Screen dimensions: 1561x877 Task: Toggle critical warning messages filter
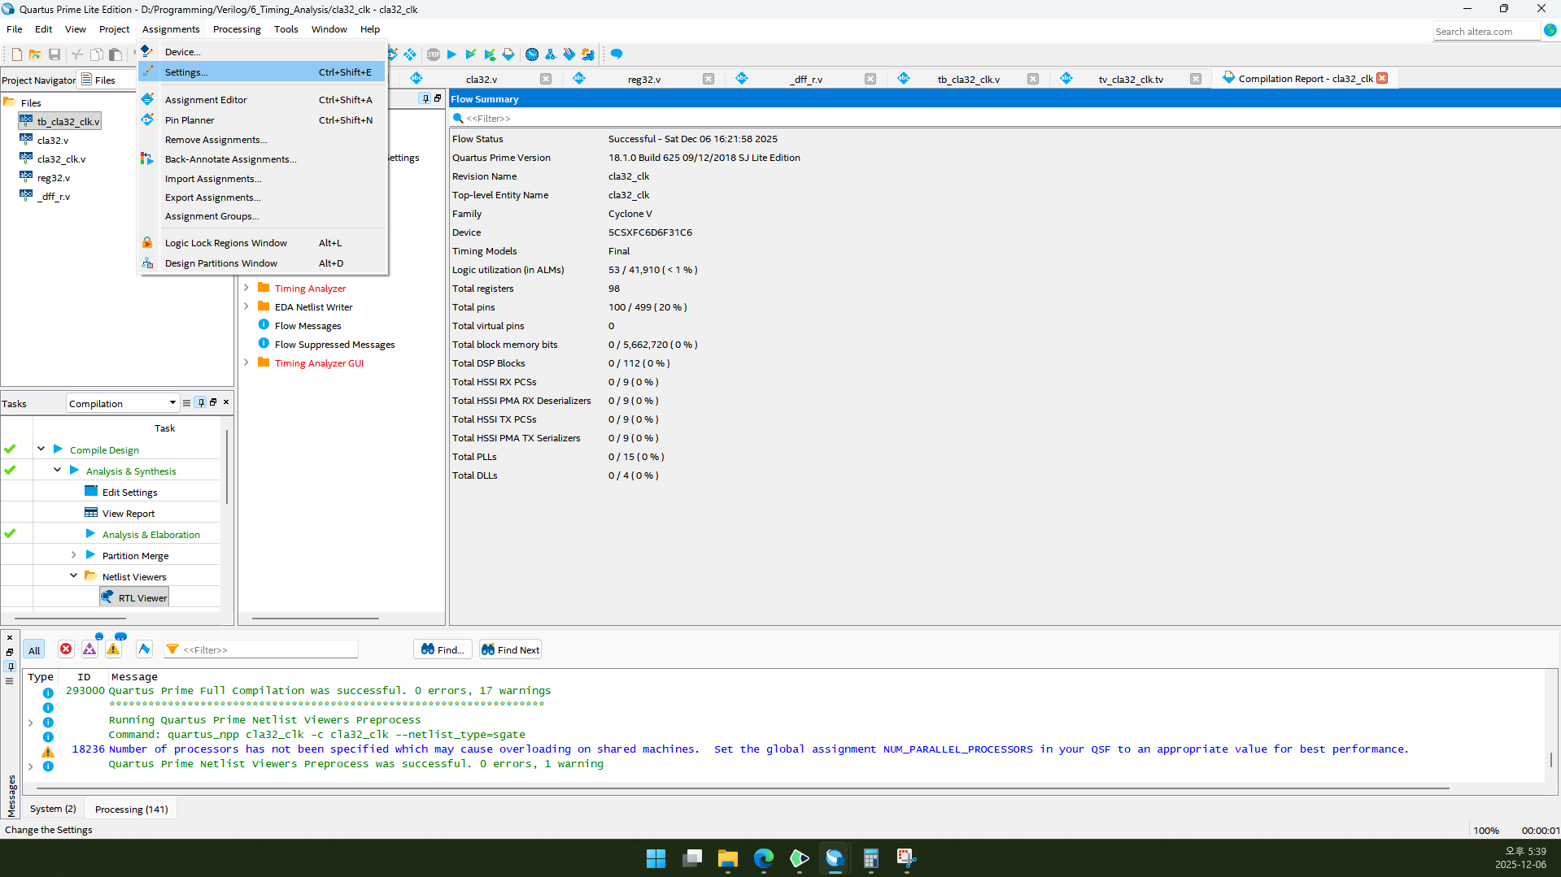point(89,649)
